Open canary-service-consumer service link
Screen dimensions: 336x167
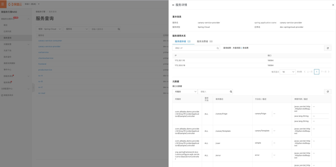point(50,41)
